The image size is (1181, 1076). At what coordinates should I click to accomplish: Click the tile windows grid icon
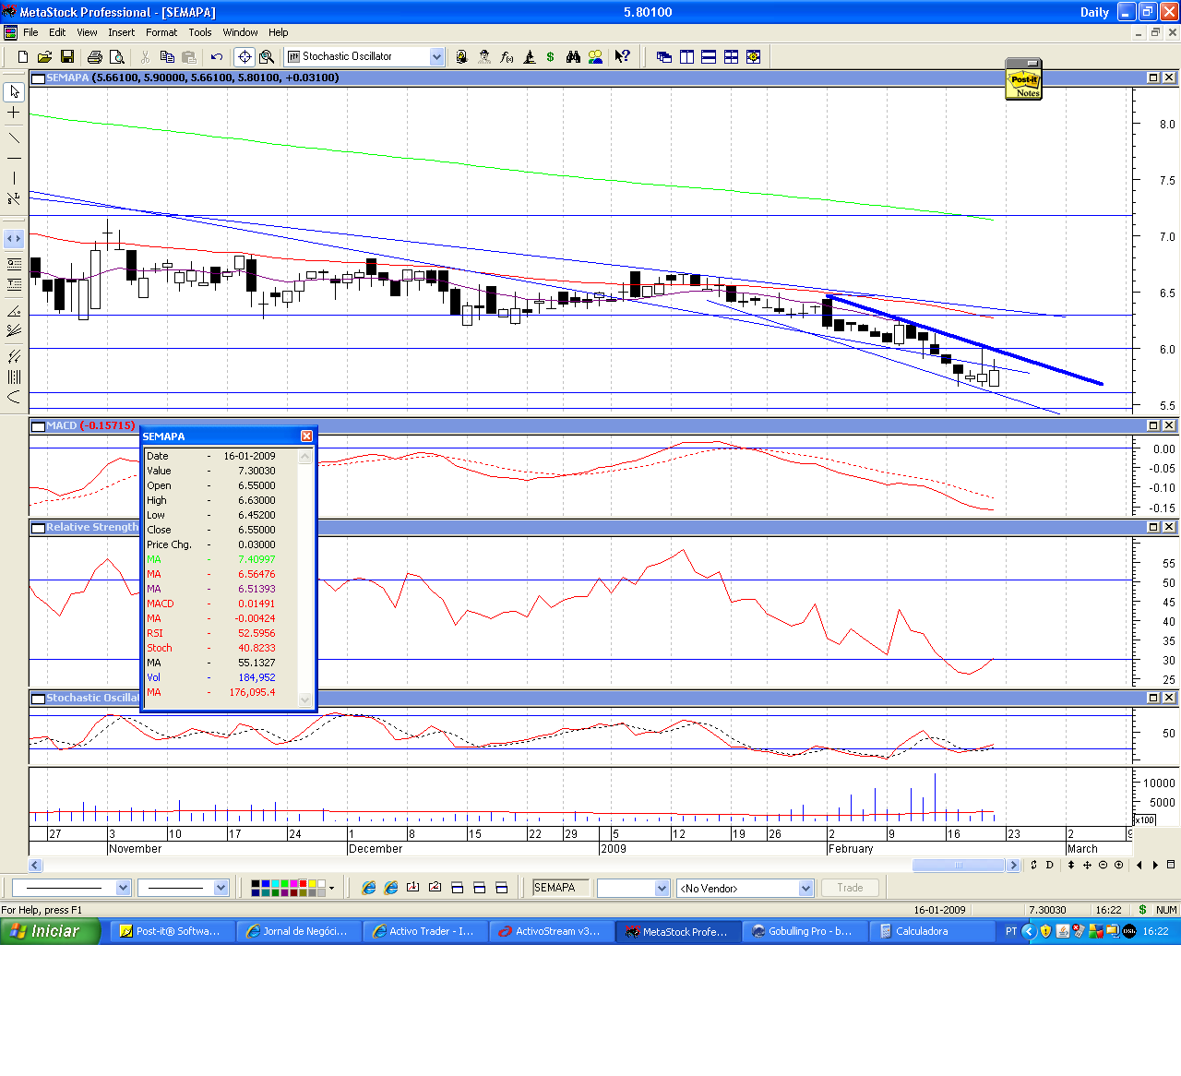point(731,56)
